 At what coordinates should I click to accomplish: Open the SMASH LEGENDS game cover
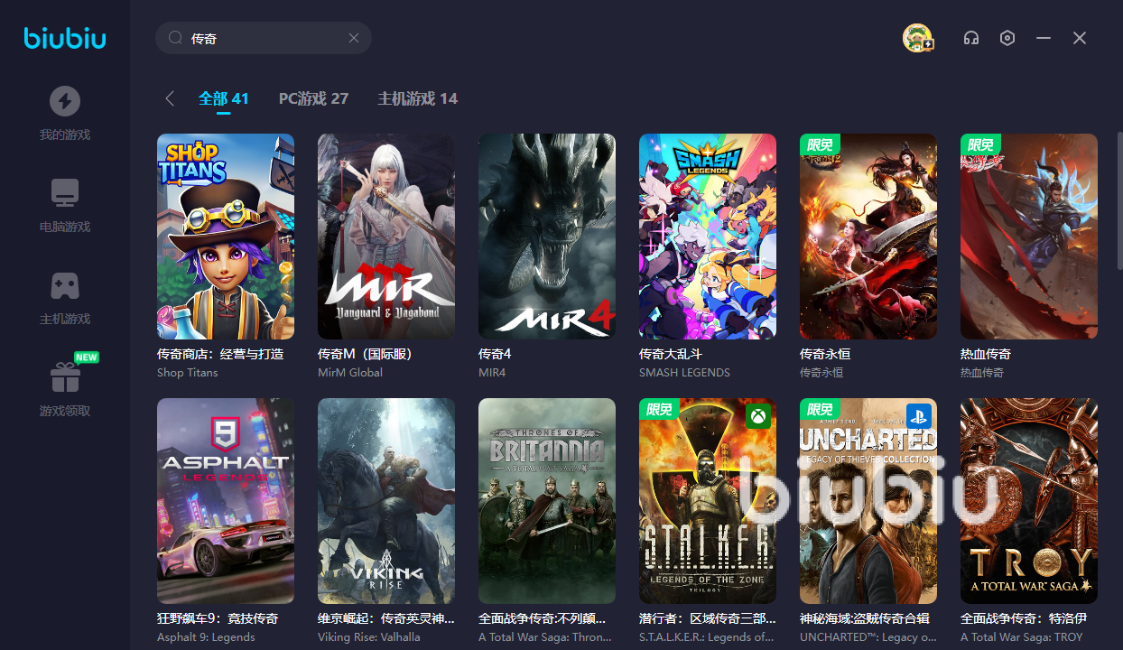point(708,237)
